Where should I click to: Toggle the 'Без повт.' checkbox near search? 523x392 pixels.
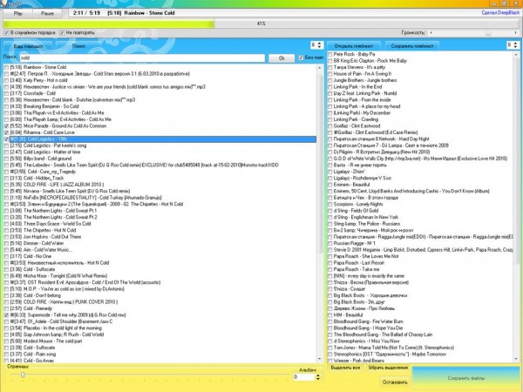pos(300,57)
